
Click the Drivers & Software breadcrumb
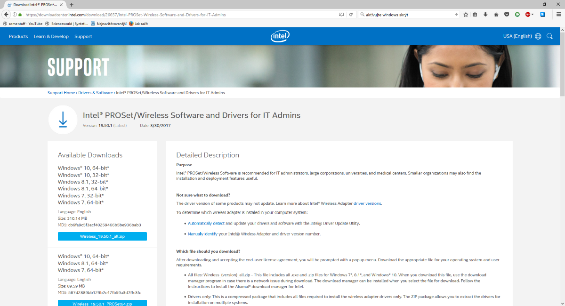[x=96, y=93]
